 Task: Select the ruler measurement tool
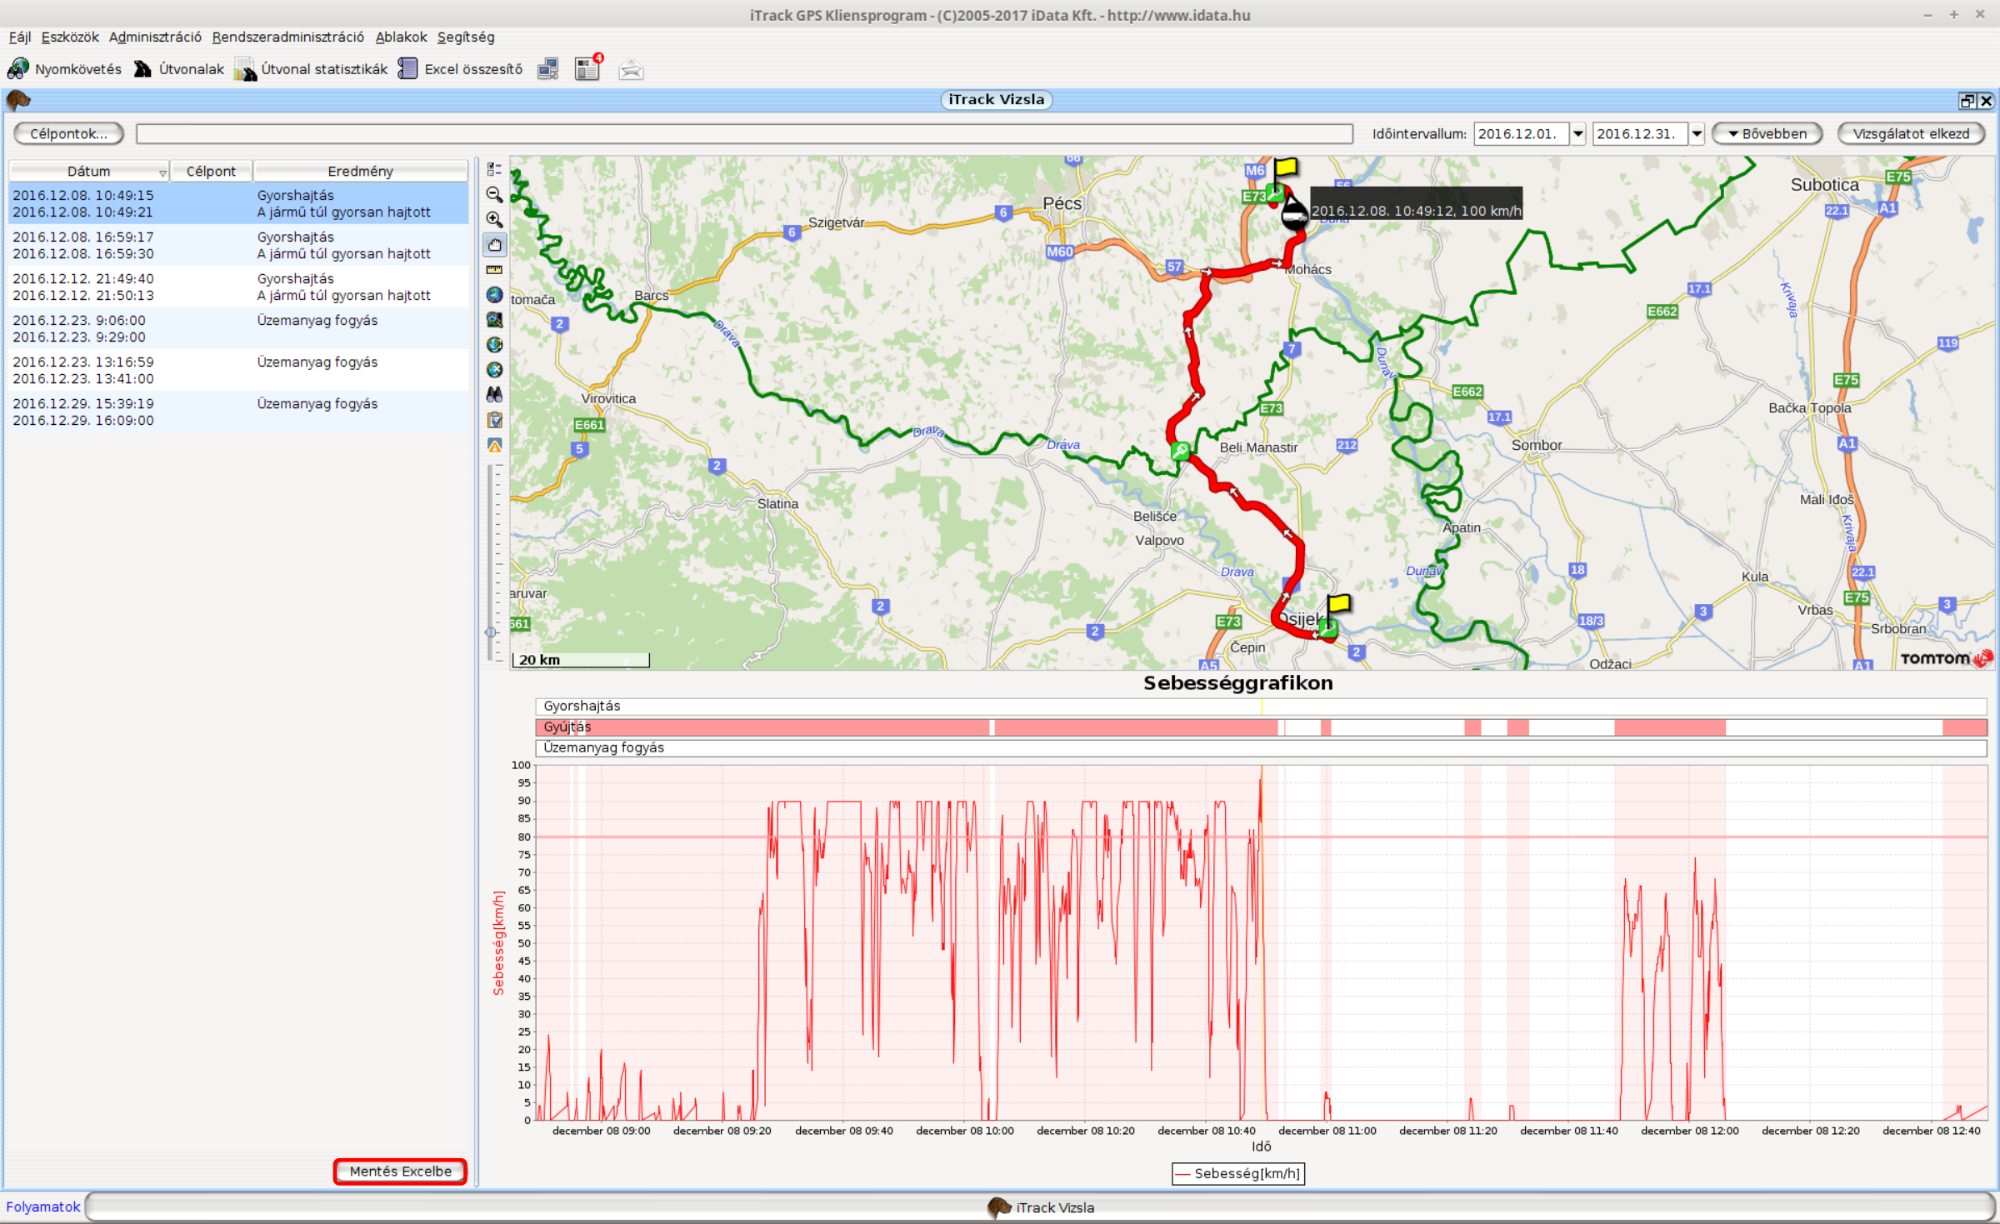tap(494, 270)
